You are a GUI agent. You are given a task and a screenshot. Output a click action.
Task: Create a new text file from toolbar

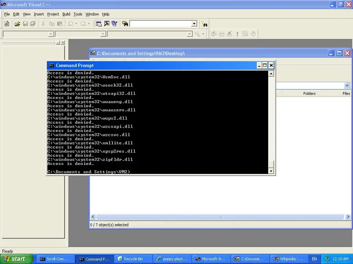tap(7, 24)
